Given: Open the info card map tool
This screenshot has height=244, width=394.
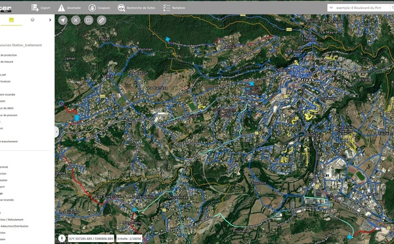Looking at the screenshot, I should coord(89,20).
